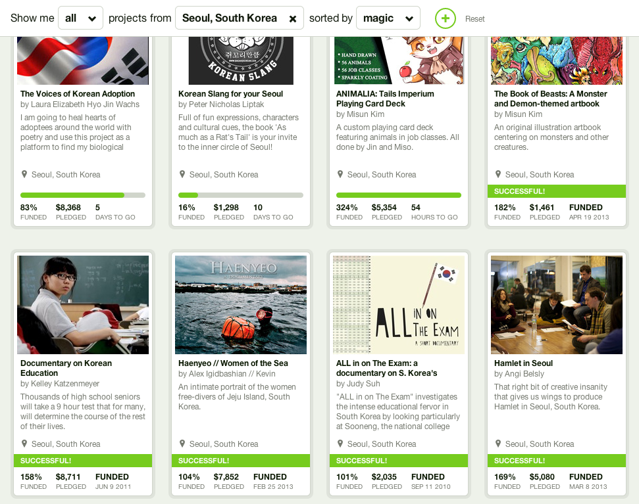Viewport: 639px width, 504px height.
Task: Open the 'all' category dropdown
Action: click(80, 18)
